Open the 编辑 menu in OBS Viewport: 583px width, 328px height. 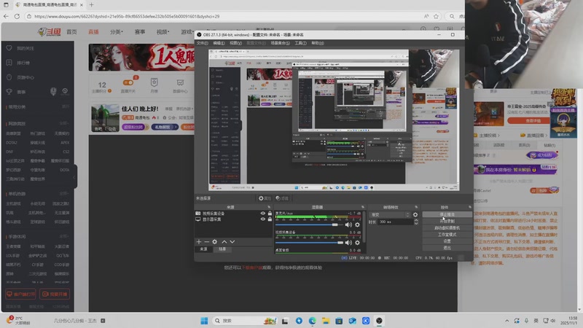[219, 43]
